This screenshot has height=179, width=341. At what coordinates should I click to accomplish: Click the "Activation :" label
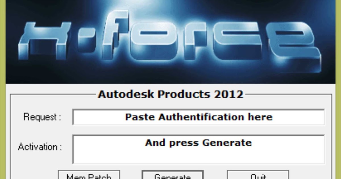click(40, 147)
